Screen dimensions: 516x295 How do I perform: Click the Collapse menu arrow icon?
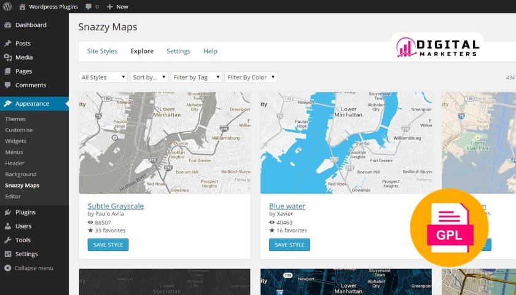tap(8, 268)
